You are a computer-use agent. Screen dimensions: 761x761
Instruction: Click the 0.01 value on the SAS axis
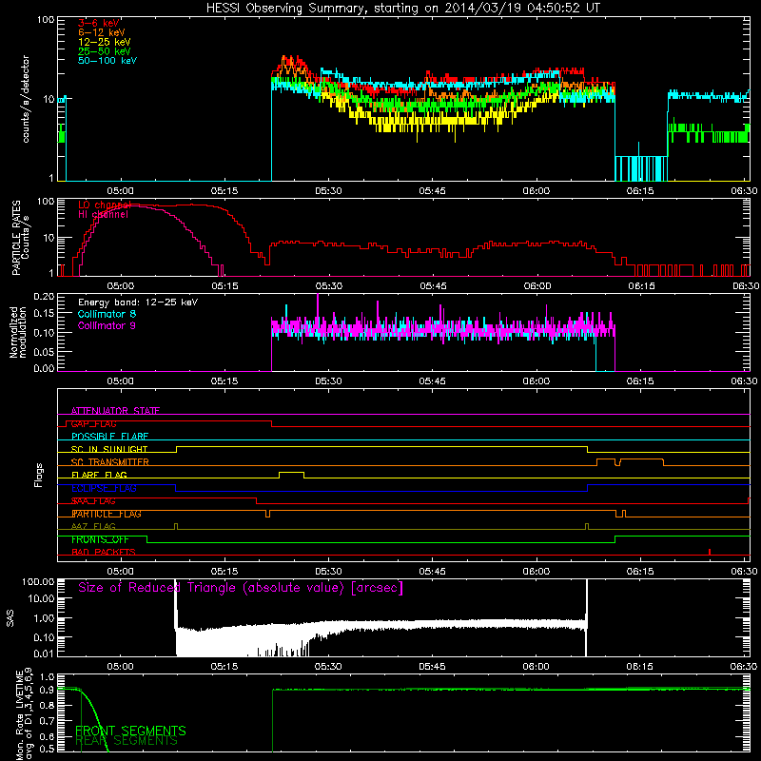click(44, 654)
